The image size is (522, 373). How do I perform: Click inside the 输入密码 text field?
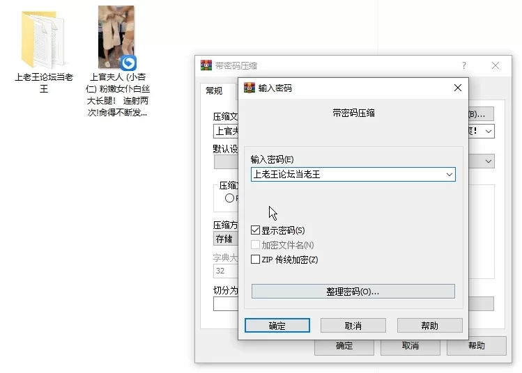(345, 175)
